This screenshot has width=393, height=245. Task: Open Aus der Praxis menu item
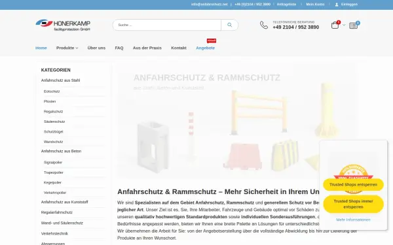click(147, 48)
